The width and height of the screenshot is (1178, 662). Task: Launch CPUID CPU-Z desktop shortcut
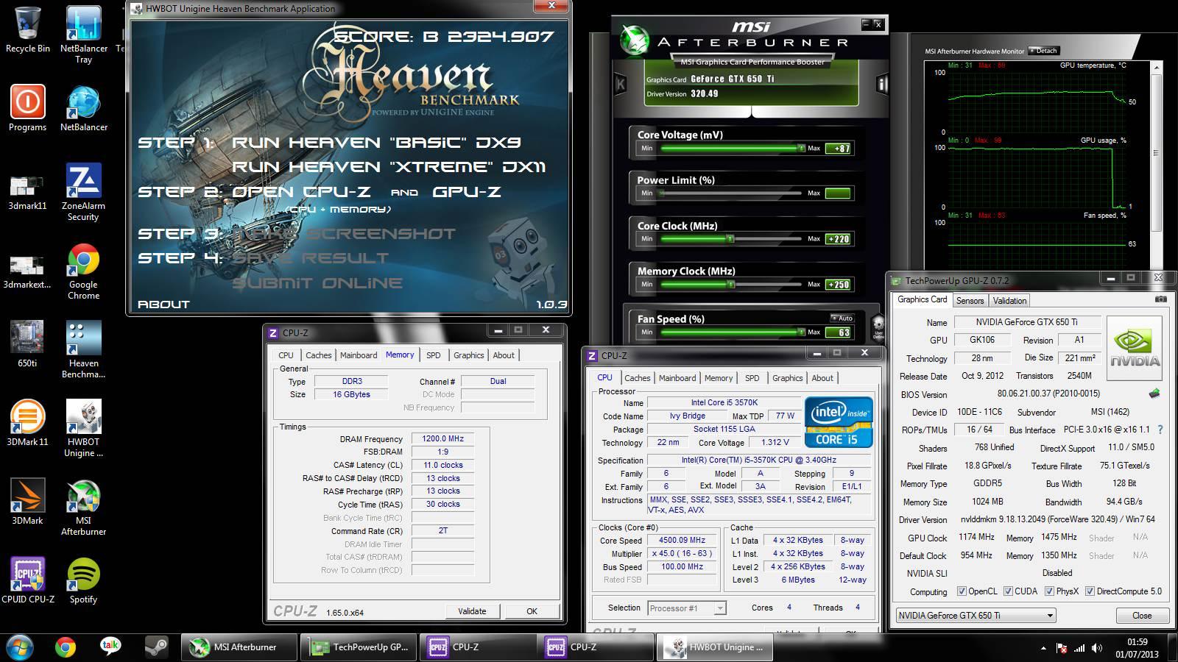[28, 580]
